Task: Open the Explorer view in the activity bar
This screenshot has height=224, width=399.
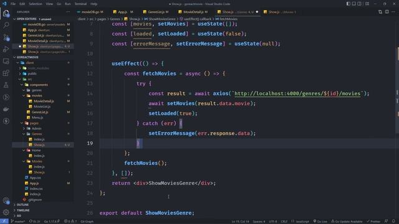Action: (6, 13)
